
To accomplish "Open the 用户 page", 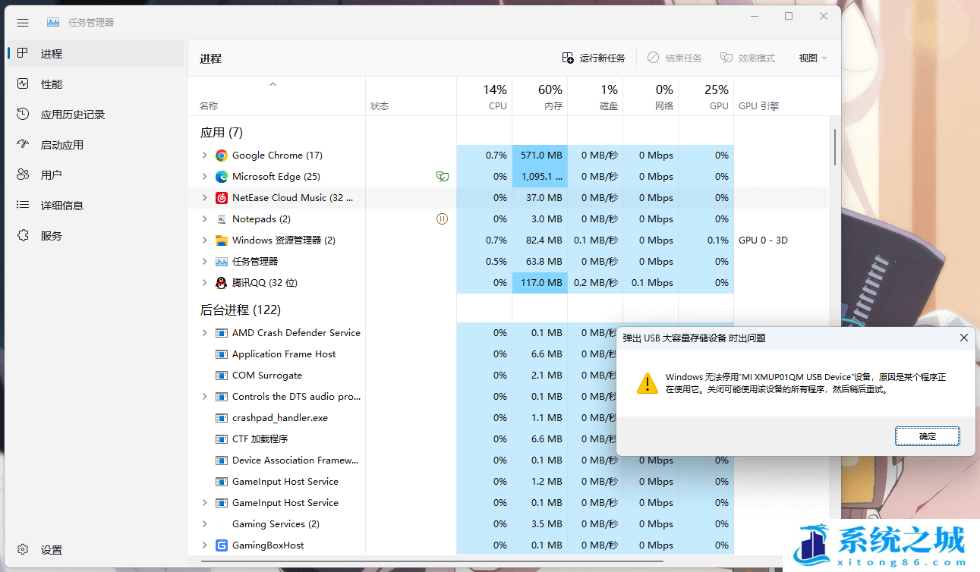I will tap(95, 175).
